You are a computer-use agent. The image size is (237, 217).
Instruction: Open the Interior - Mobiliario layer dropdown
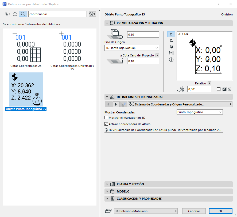(x=146, y=211)
